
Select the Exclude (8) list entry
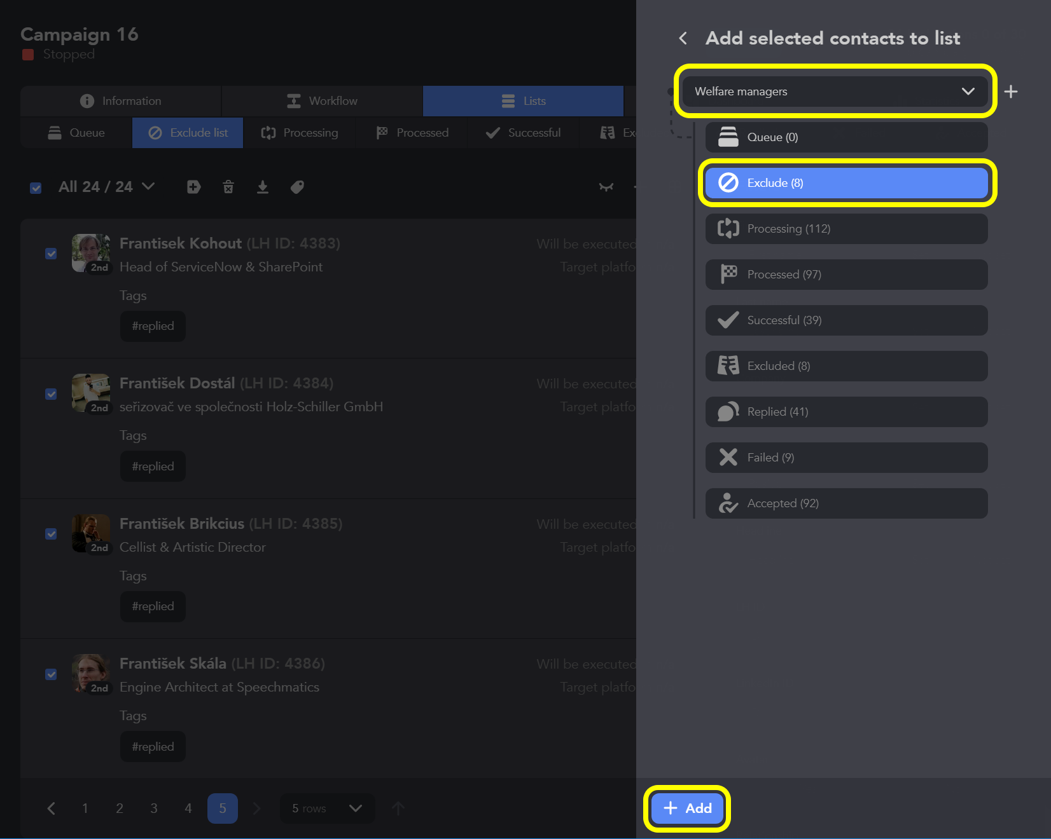point(846,182)
